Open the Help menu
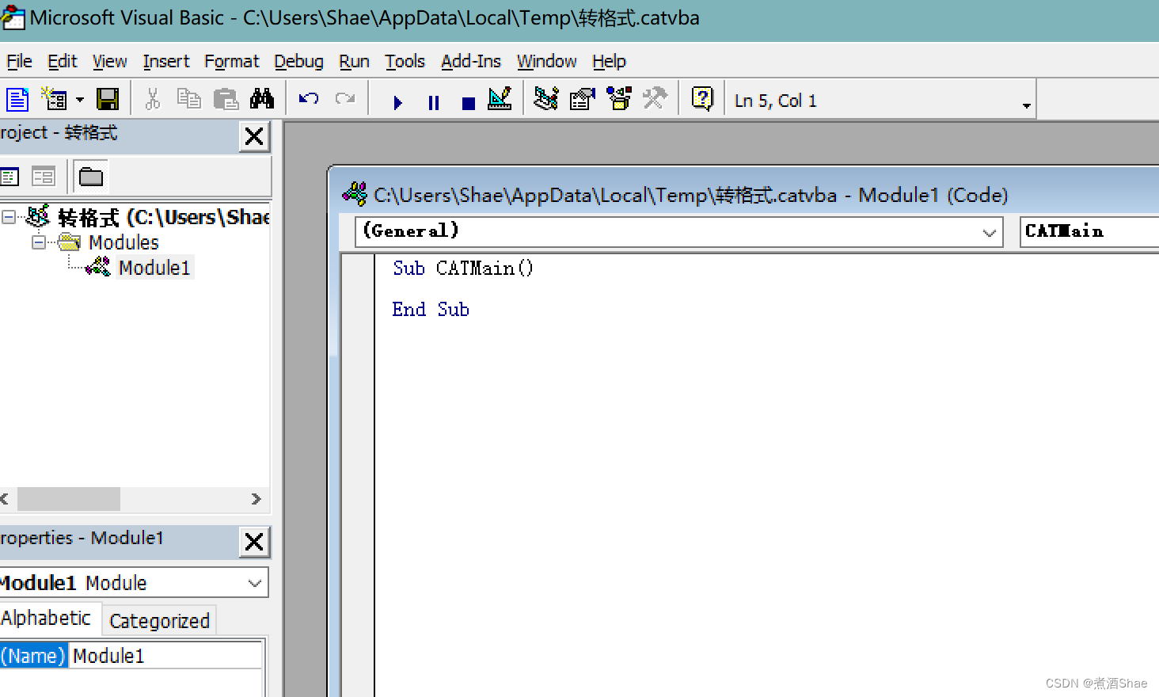Viewport: 1159px width, 697px height. (609, 61)
